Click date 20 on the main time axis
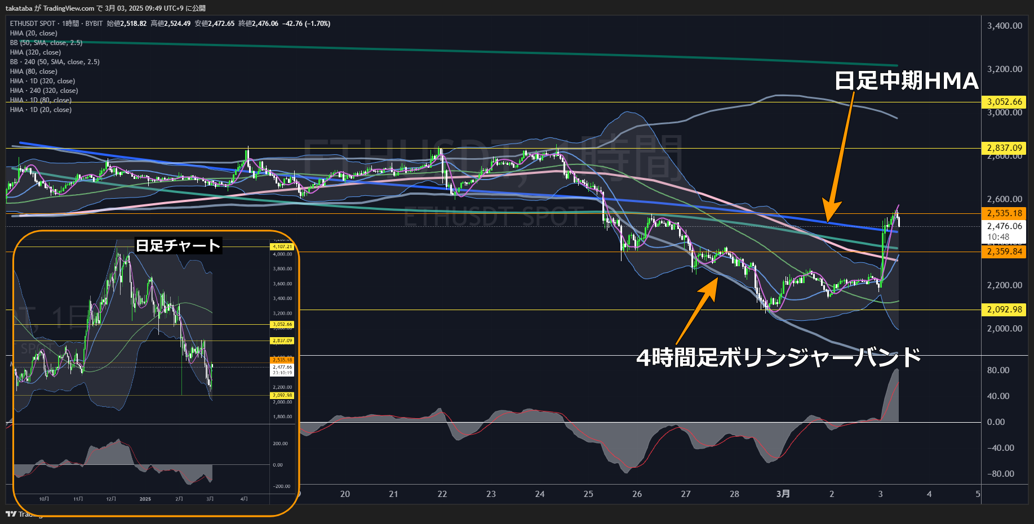 (345, 494)
